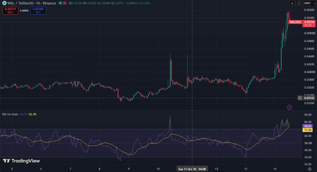
Task: Click the plus icon next to 0.03332
Action: tap(300, 98)
